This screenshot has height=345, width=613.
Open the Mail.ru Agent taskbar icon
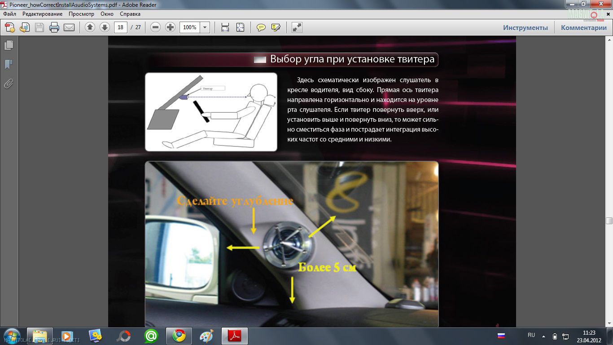pyautogui.click(x=151, y=336)
